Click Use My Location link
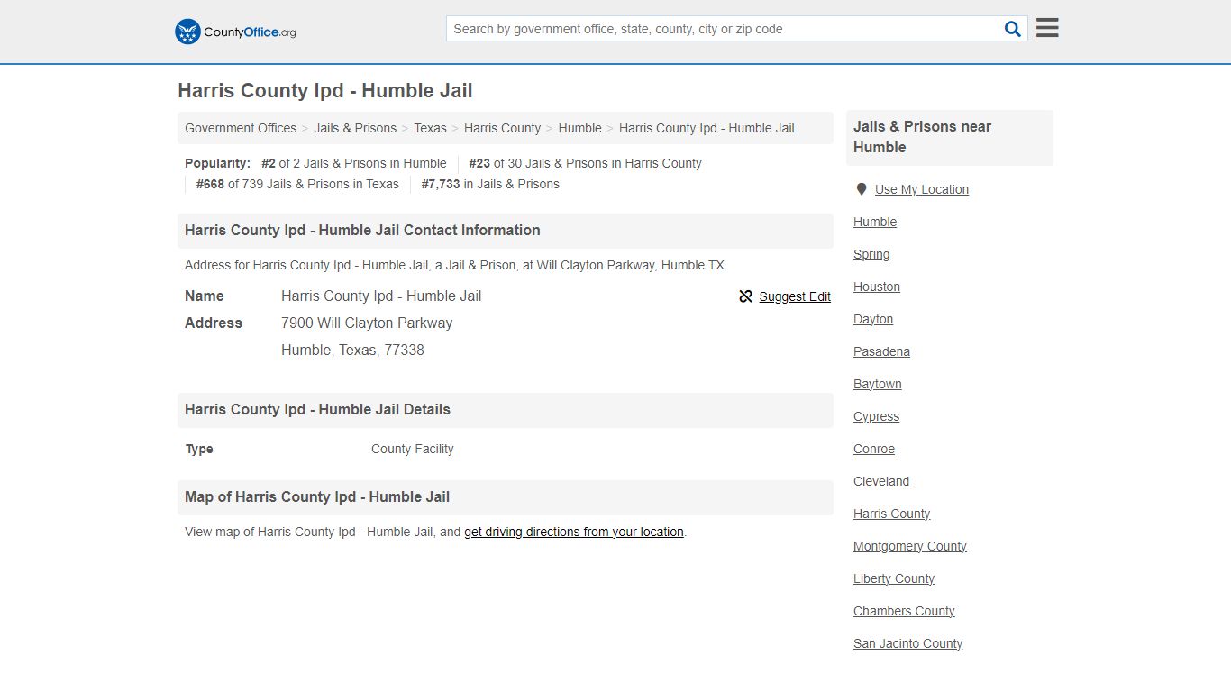 pos(921,189)
